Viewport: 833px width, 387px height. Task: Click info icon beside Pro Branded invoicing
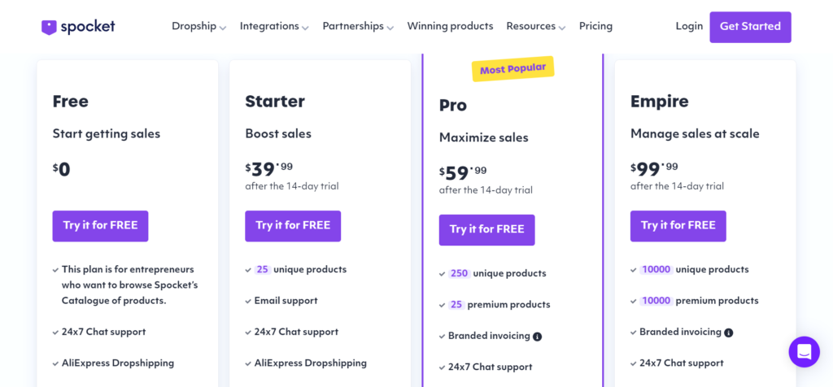pyautogui.click(x=538, y=337)
